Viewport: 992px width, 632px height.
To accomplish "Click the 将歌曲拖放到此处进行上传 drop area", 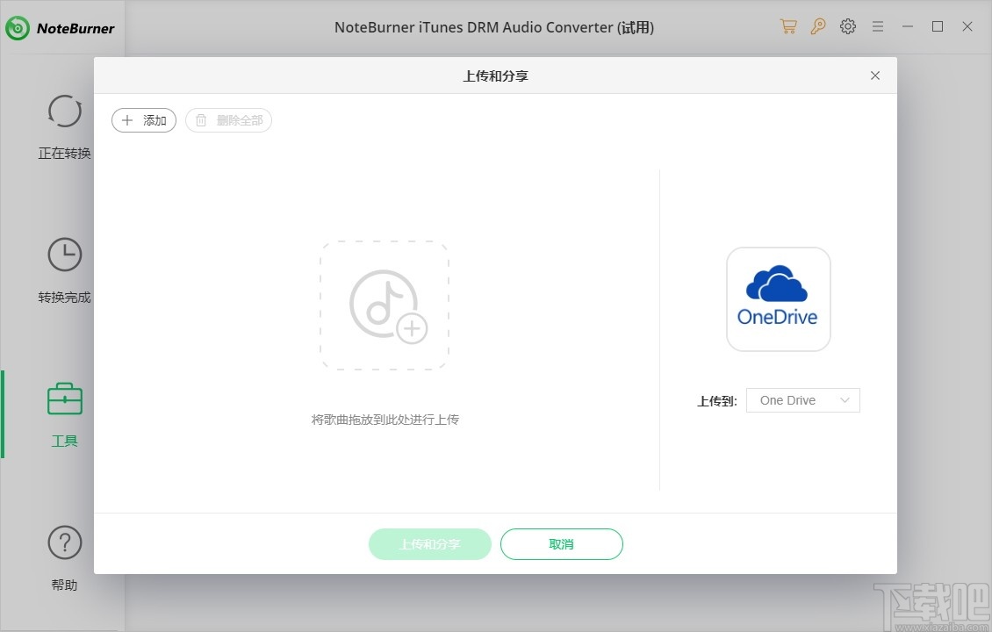I will (384, 420).
